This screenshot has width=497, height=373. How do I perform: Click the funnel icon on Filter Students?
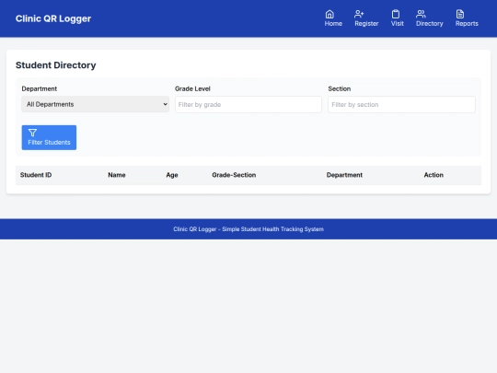point(32,133)
